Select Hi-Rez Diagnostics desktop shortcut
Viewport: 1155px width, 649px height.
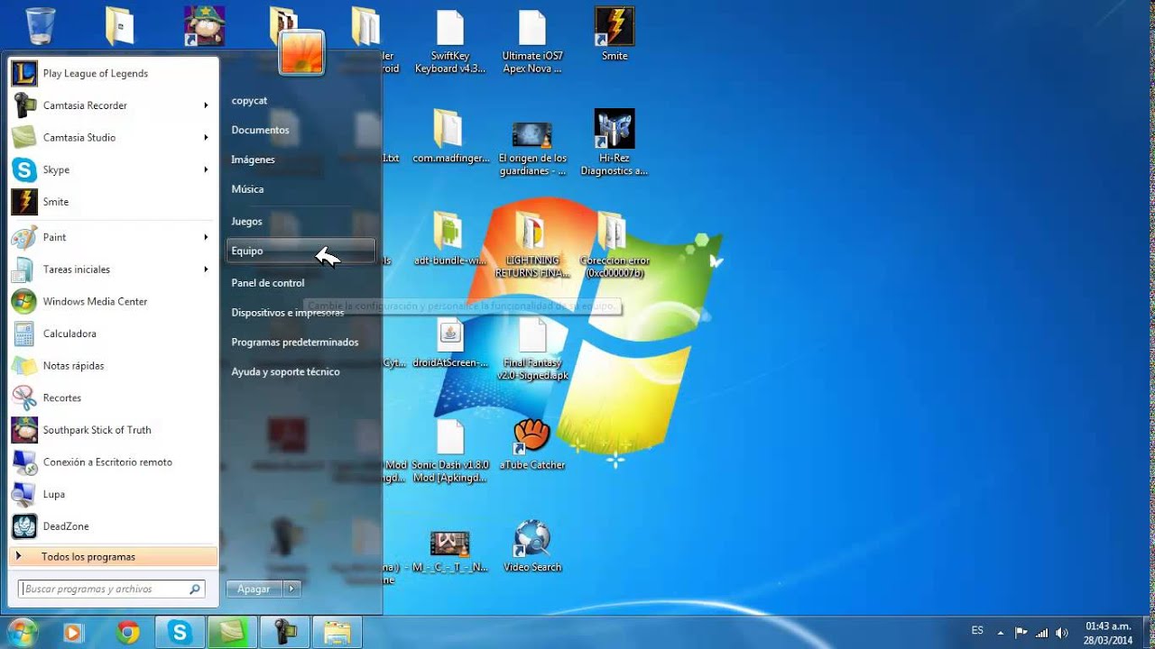614,142
